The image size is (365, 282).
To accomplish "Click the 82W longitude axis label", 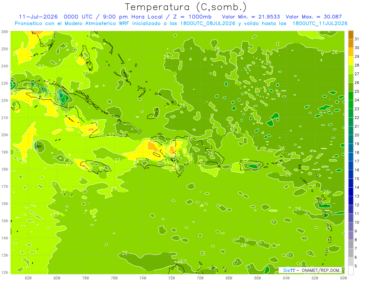I will [x=28, y=278].
